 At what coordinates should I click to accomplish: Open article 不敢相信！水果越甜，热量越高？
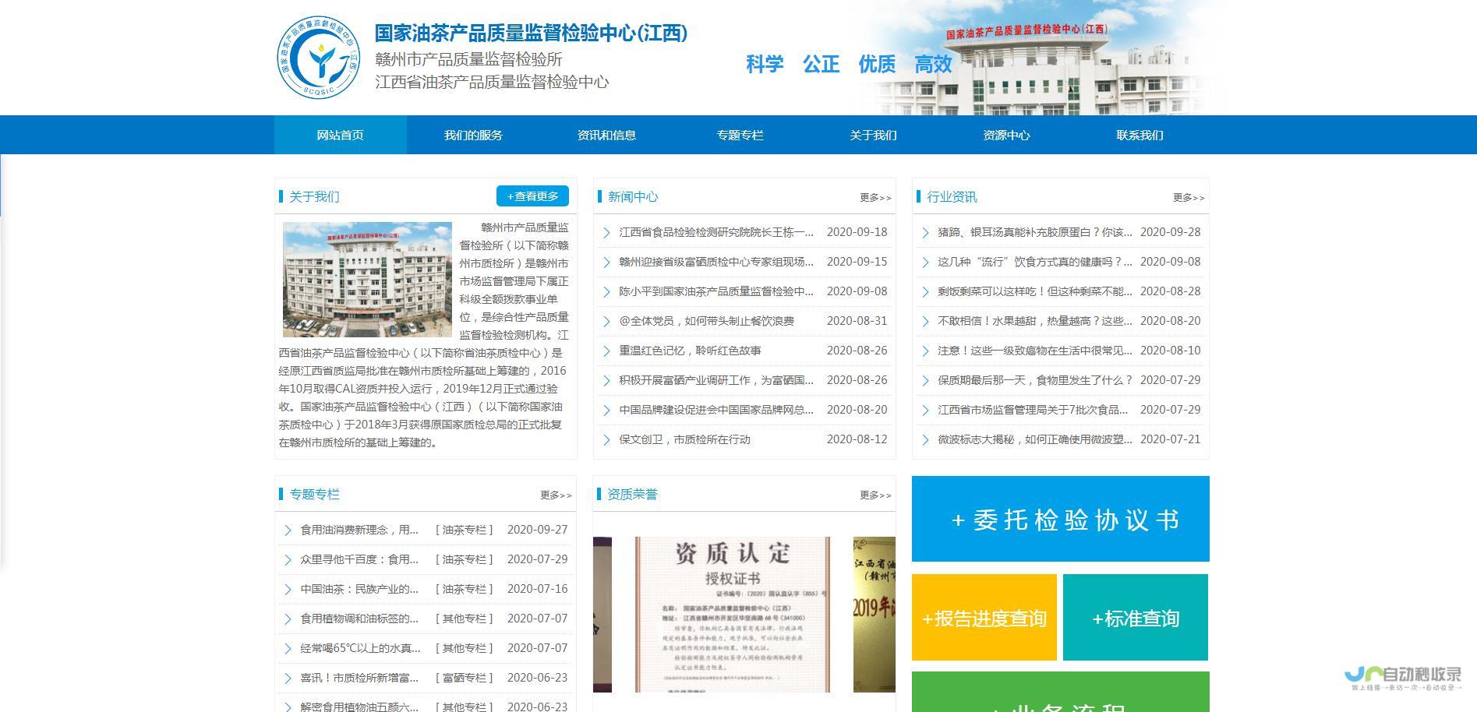click(1035, 321)
